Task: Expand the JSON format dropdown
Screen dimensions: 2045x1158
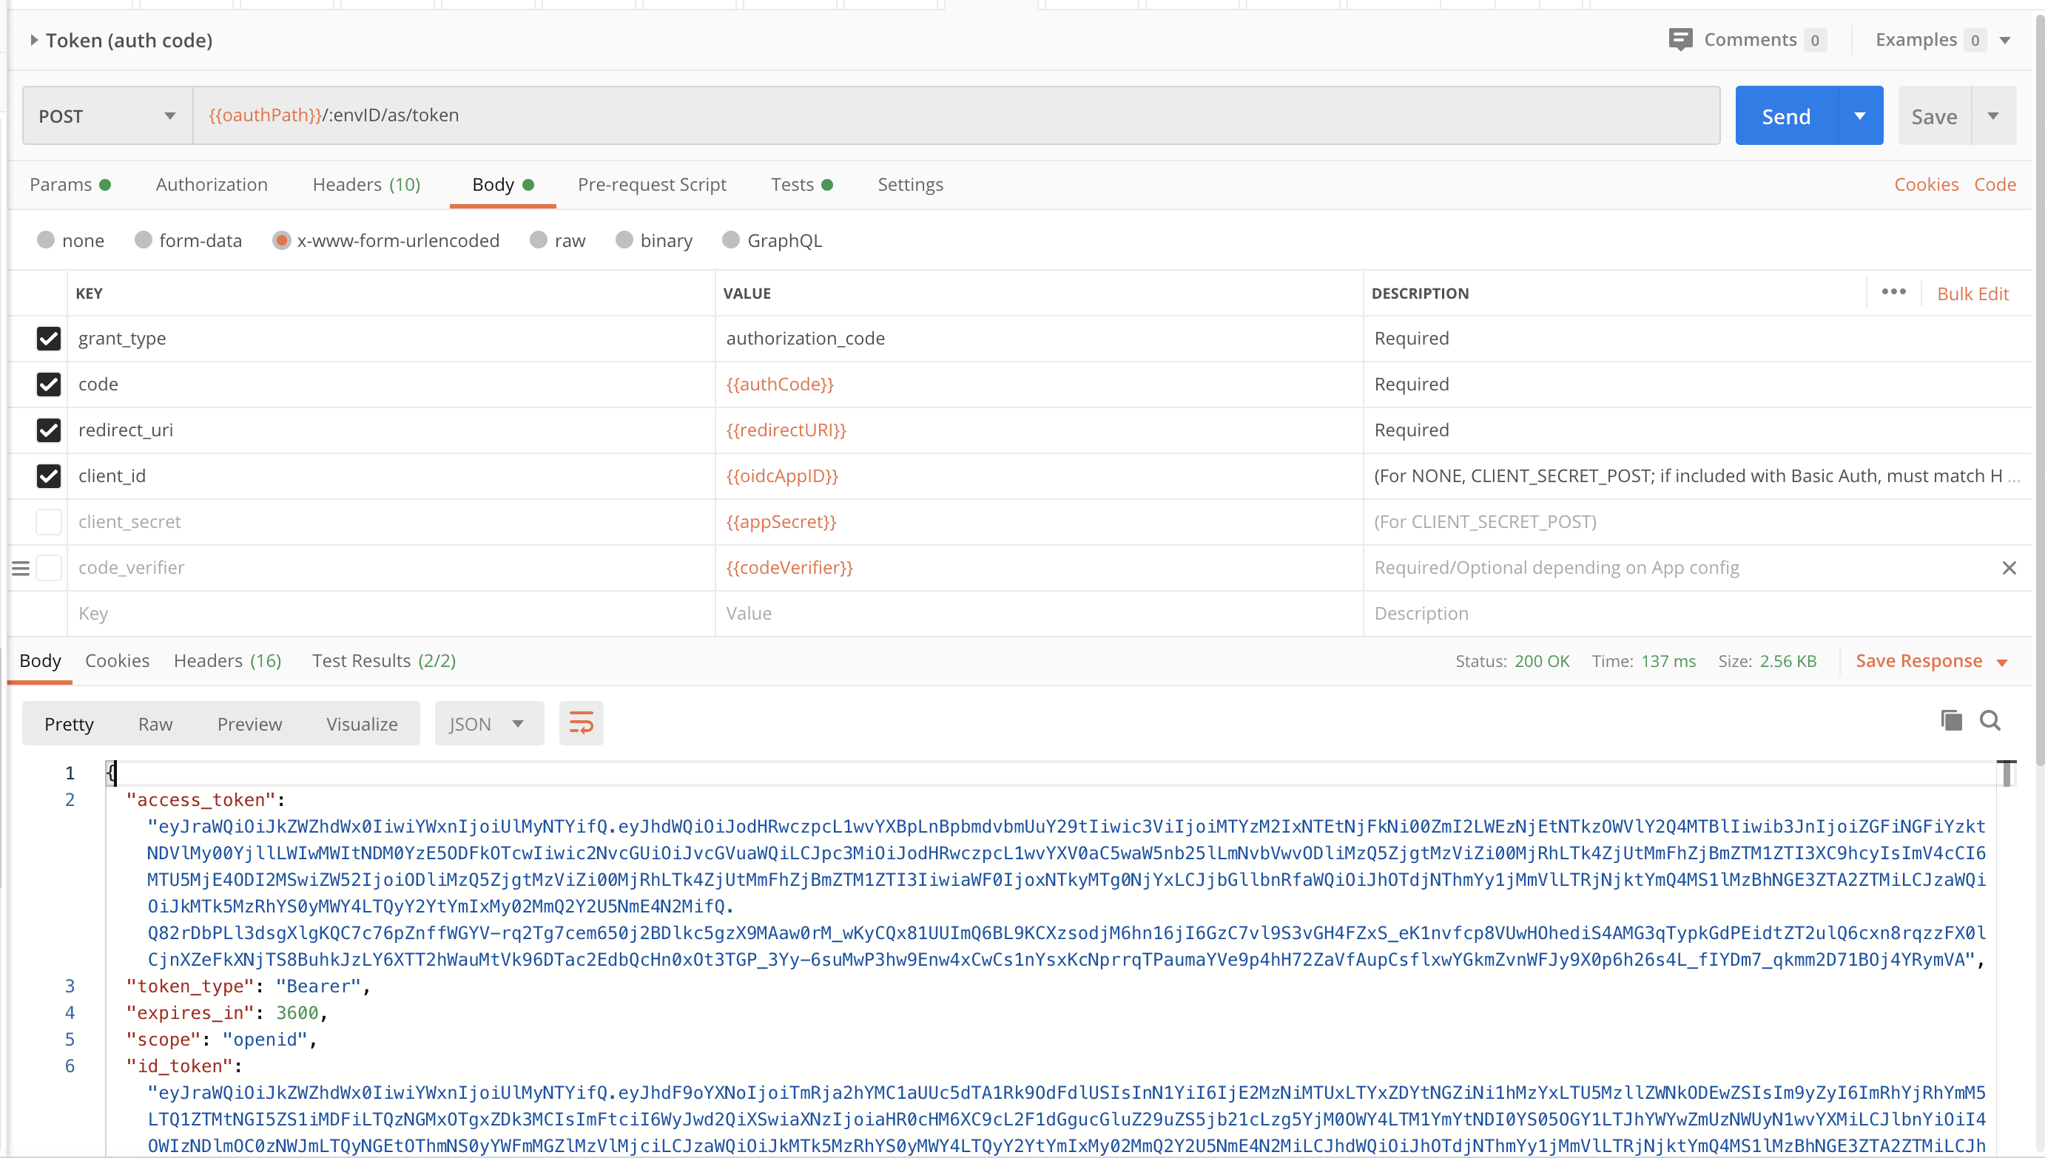Action: (488, 724)
